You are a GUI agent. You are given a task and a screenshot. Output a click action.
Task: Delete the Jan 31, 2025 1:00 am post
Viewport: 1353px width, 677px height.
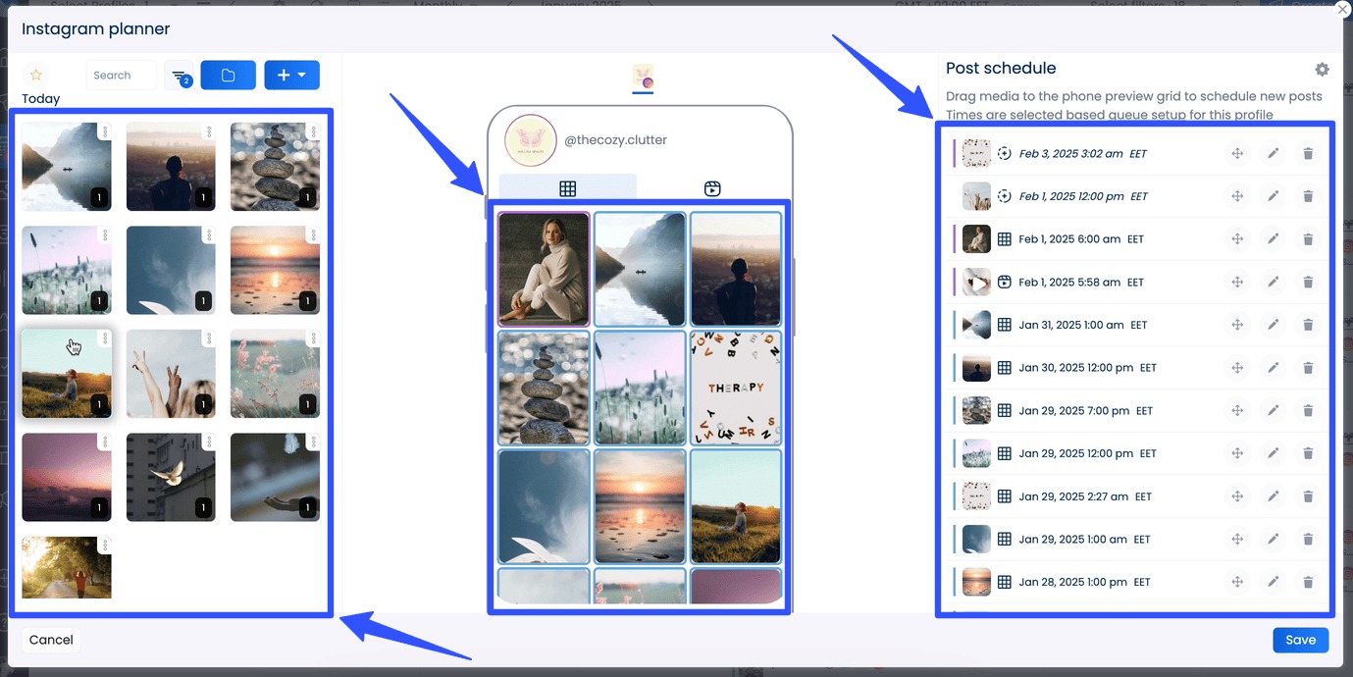[1308, 325]
